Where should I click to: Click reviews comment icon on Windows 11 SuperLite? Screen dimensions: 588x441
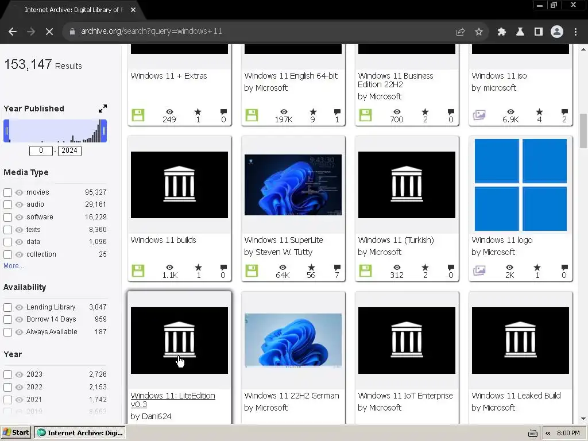[x=337, y=268]
